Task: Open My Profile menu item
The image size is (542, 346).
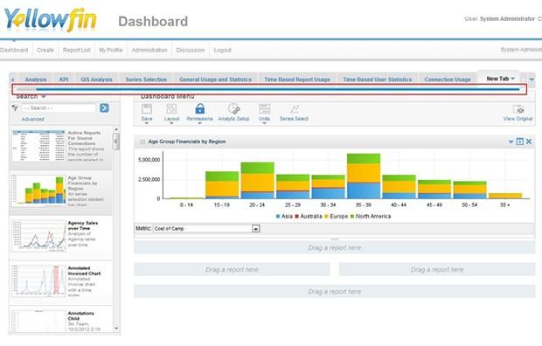Action: coord(111,50)
